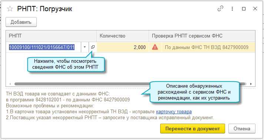Click the line 'Возможные проблемы и рекомендации:'

tap(50, 106)
